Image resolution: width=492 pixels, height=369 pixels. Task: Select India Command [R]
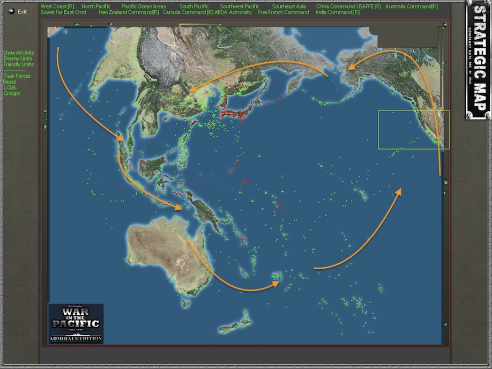(338, 12)
